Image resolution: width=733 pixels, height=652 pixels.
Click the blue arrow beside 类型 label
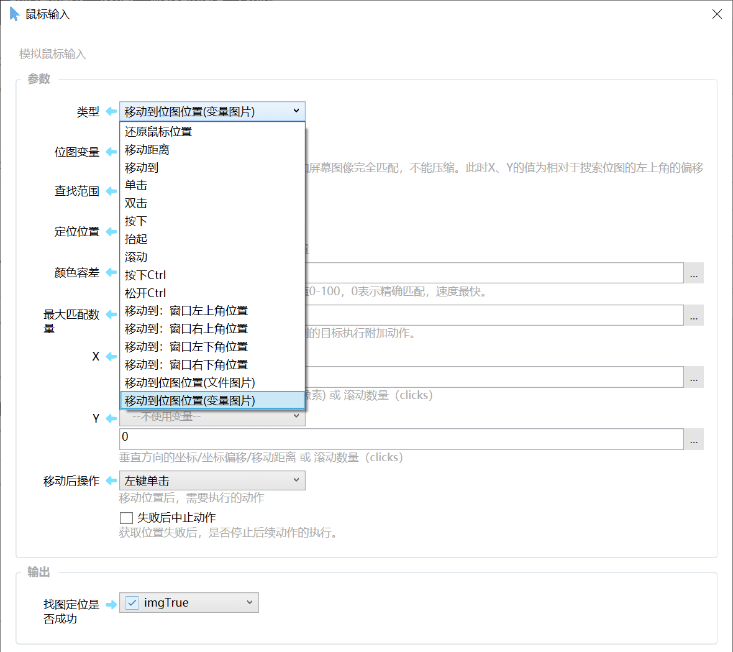111,111
